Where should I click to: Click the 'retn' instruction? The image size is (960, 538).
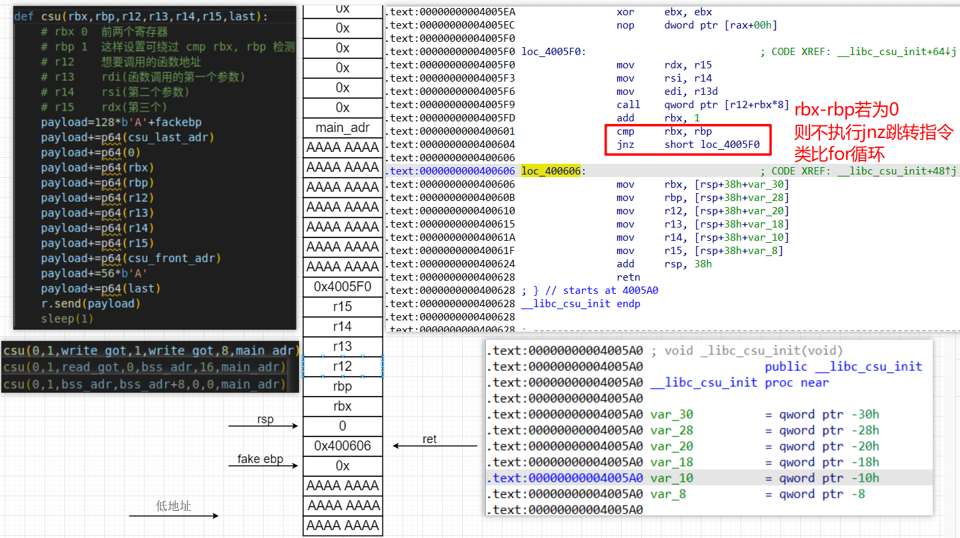pos(629,277)
